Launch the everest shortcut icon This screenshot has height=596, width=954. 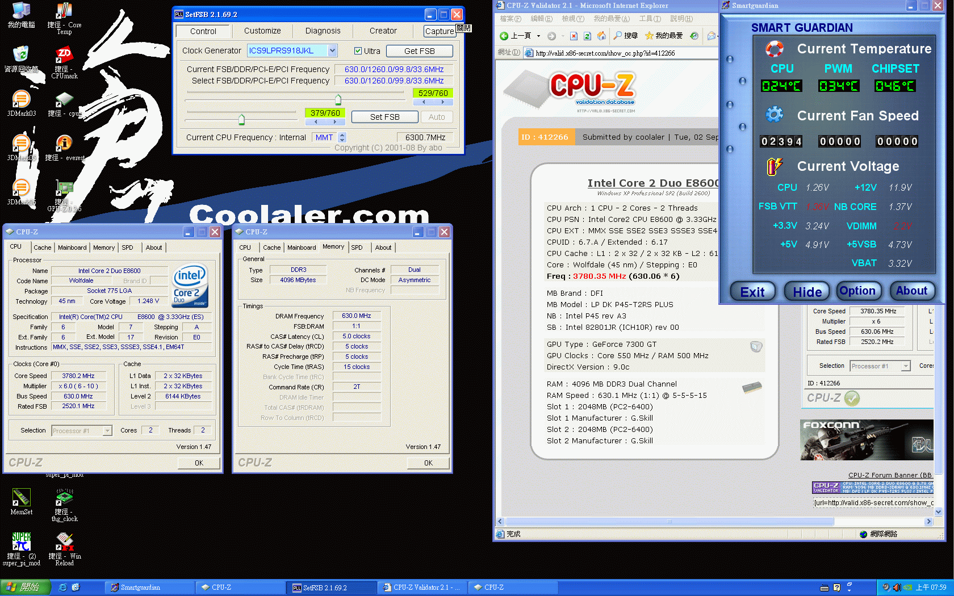(x=64, y=143)
